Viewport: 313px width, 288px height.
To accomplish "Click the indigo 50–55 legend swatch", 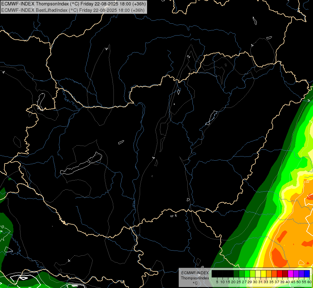I will click(x=301, y=274).
